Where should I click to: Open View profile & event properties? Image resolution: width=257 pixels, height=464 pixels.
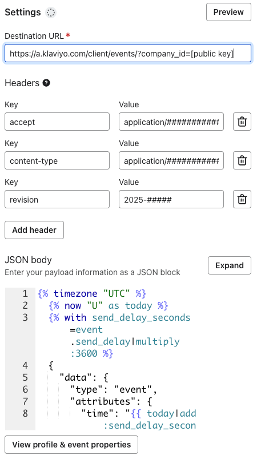click(x=71, y=445)
